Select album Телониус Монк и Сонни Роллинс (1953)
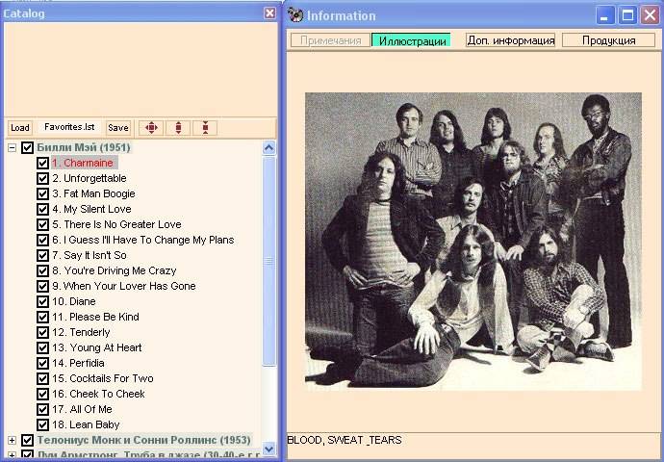This screenshot has width=664, height=462. pos(143,440)
